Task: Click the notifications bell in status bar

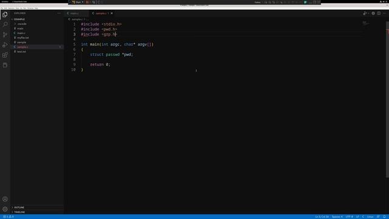Action: click(x=384, y=217)
